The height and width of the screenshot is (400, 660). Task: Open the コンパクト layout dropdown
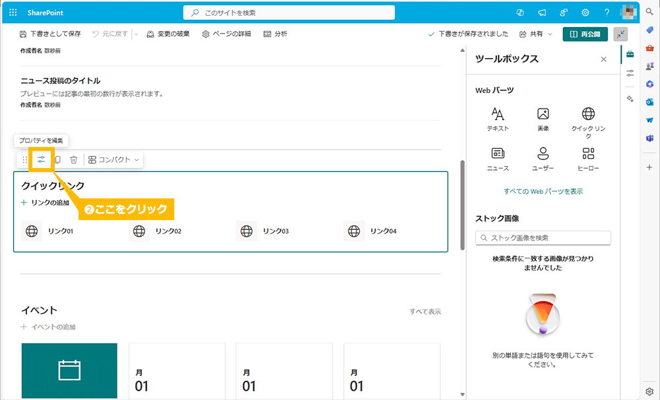click(x=114, y=159)
